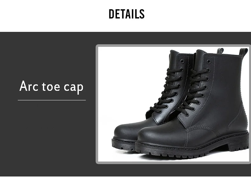Click the rightmost heel pull loop
The height and width of the screenshot is (180, 251).
point(243,52)
